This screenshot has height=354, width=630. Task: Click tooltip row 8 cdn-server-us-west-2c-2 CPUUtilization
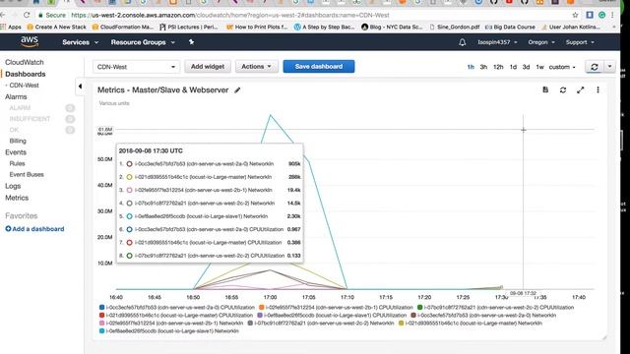coord(210,256)
